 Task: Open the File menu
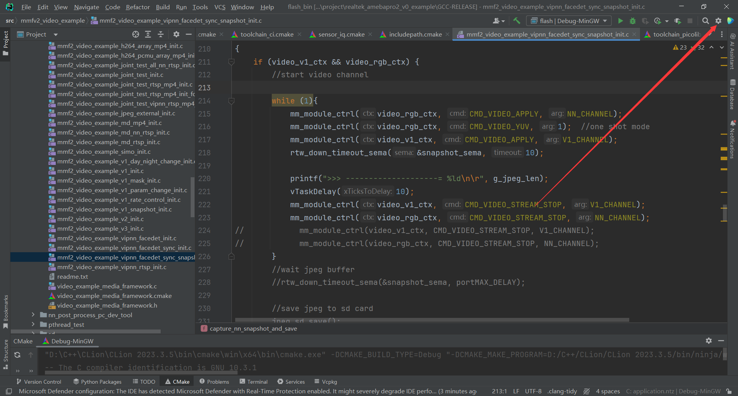[26, 7]
